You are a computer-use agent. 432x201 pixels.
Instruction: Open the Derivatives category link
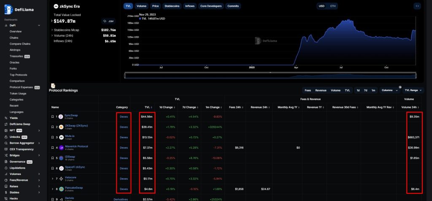[x=120, y=199]
